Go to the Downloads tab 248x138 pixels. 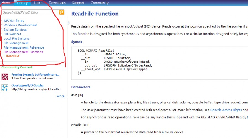[57, 3]
